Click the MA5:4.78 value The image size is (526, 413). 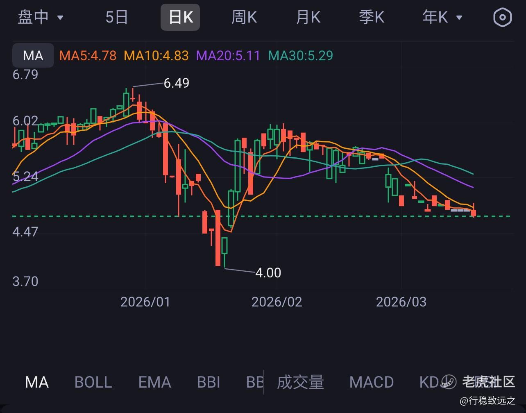[x=88, y=55]
